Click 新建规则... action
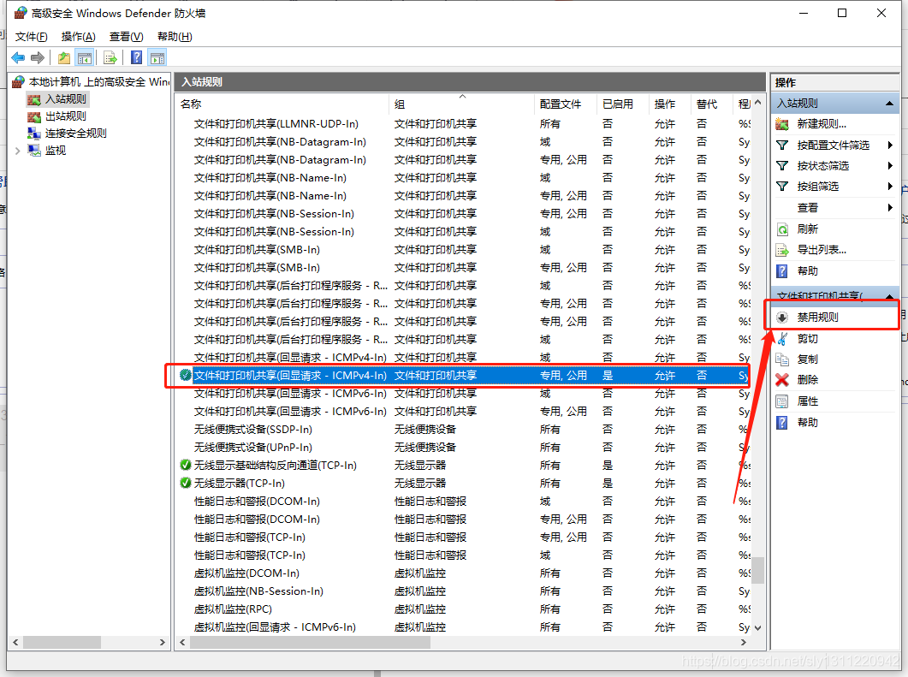Viewport: 908px width, 677px height. tap(822, 124)
